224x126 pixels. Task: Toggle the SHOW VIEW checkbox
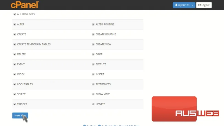point(93,94)
